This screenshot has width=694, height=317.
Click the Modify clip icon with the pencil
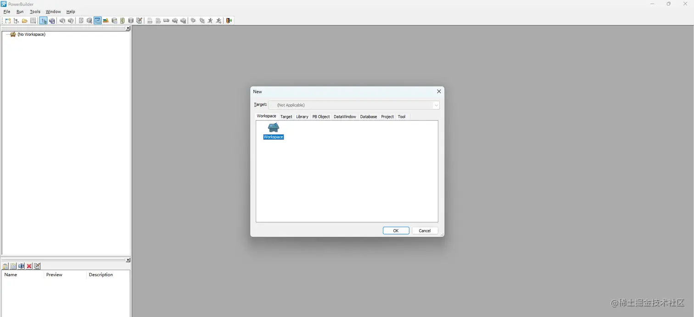click(x=37, y=266)
